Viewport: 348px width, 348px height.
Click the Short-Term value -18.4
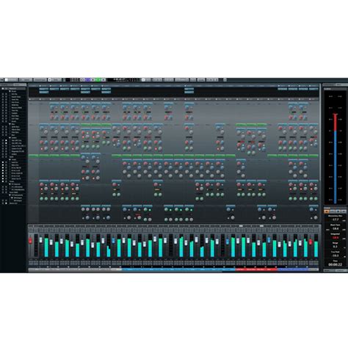click(335, 228)
